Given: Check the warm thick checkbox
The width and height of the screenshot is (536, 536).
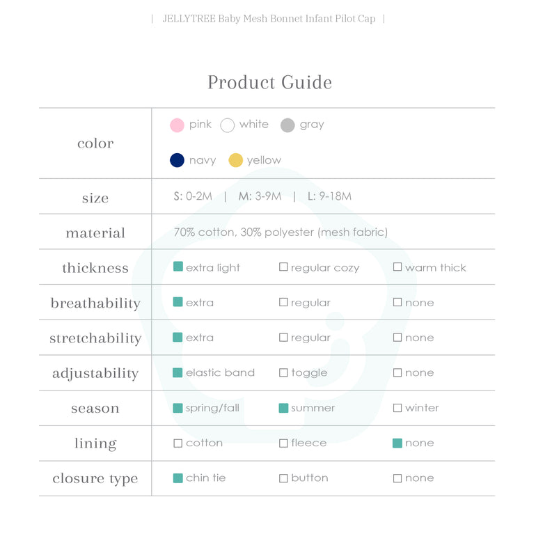Looking at the screenshot, I should (397, 267).
